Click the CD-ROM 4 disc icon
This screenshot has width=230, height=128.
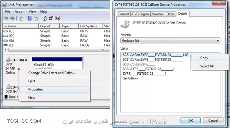(8, 59)
